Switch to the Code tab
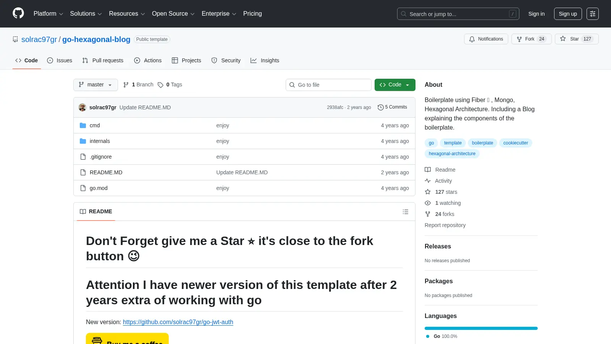Screen dimensions: 611x344 27,60
